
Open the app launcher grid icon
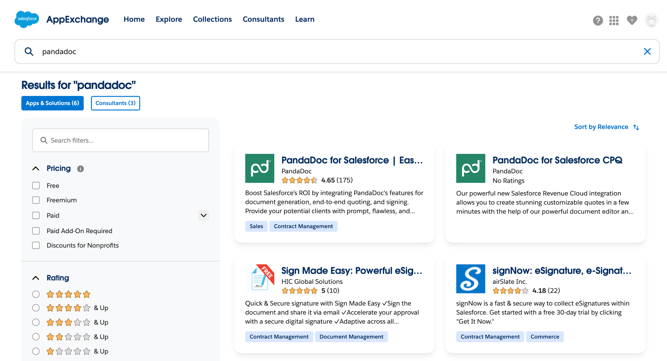(x=614, y=20)
